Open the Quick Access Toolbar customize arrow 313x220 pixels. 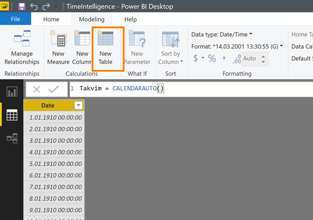[x=56, y=7]
